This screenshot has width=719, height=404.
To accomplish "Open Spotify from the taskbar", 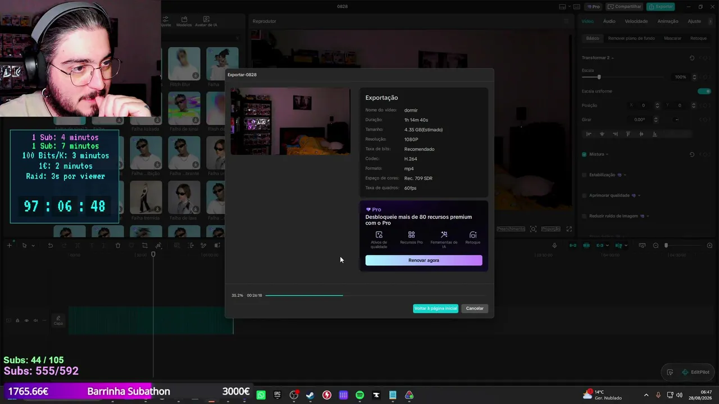I will click(360, 395).
